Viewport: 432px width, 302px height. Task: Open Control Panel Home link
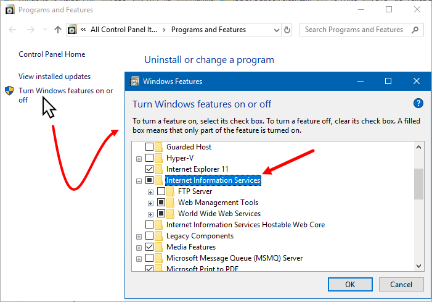click(52, 54)
